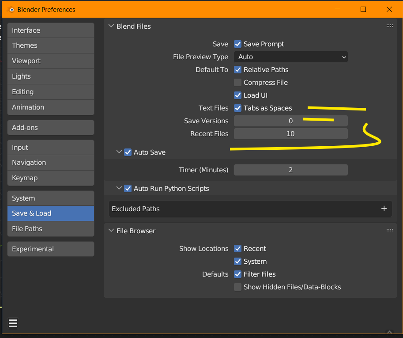Click the File Browser panel grip dots

[389, 230]
